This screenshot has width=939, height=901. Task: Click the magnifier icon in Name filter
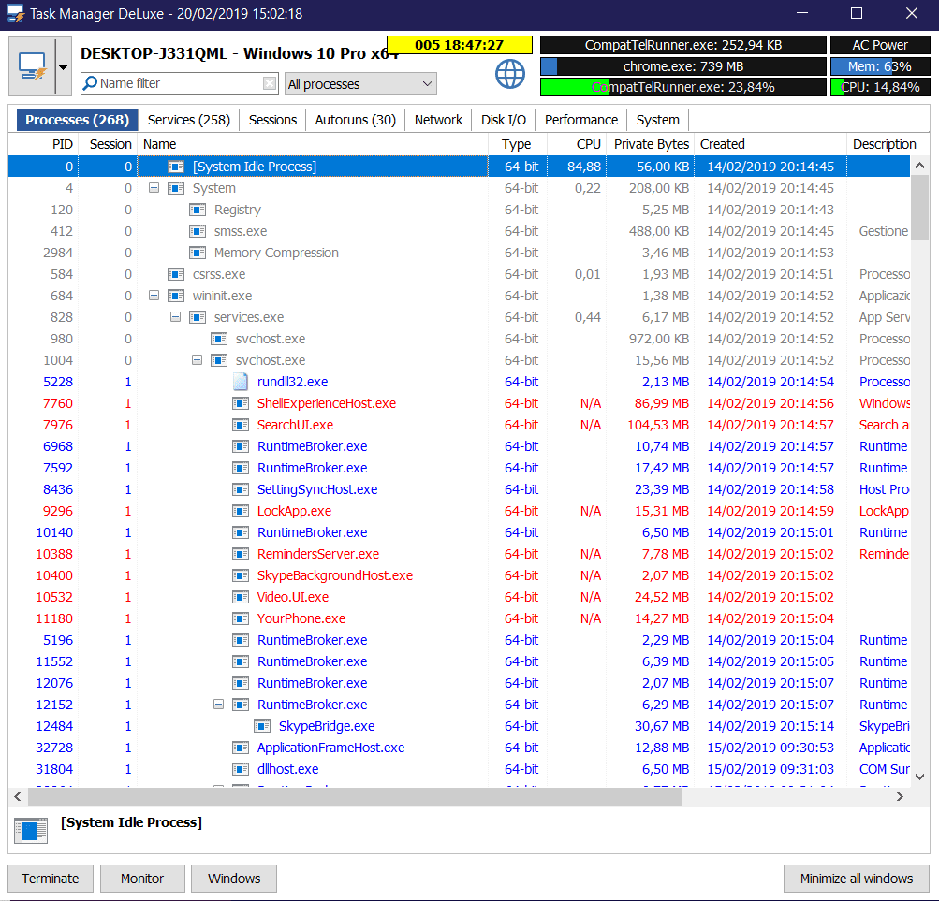pos(90,83)
